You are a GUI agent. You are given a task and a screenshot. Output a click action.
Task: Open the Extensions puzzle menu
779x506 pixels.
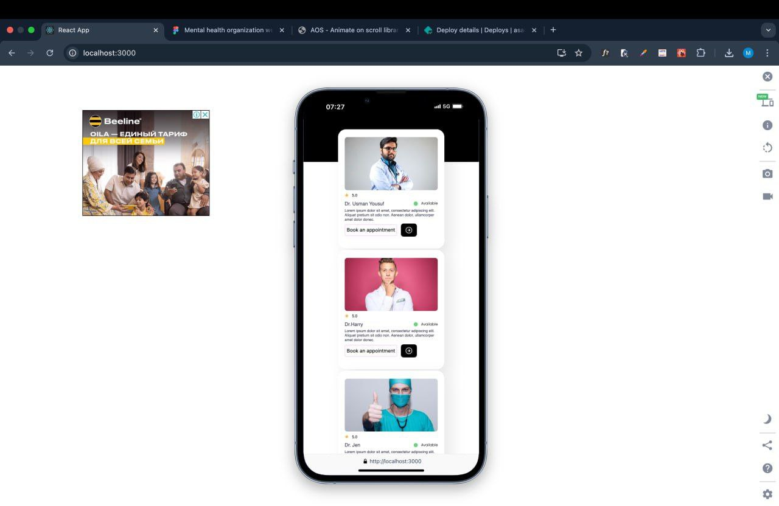[700, 53]
